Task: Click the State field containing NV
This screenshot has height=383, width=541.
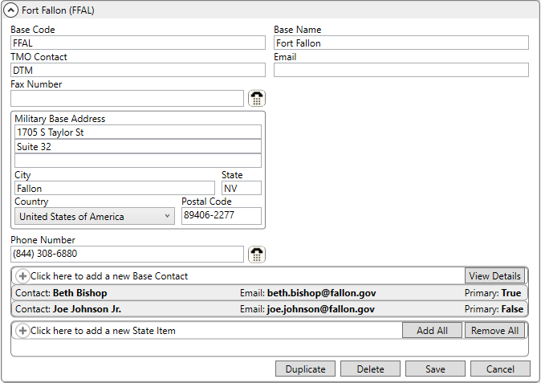Action: pyautogui.click(x=241, y=189)
